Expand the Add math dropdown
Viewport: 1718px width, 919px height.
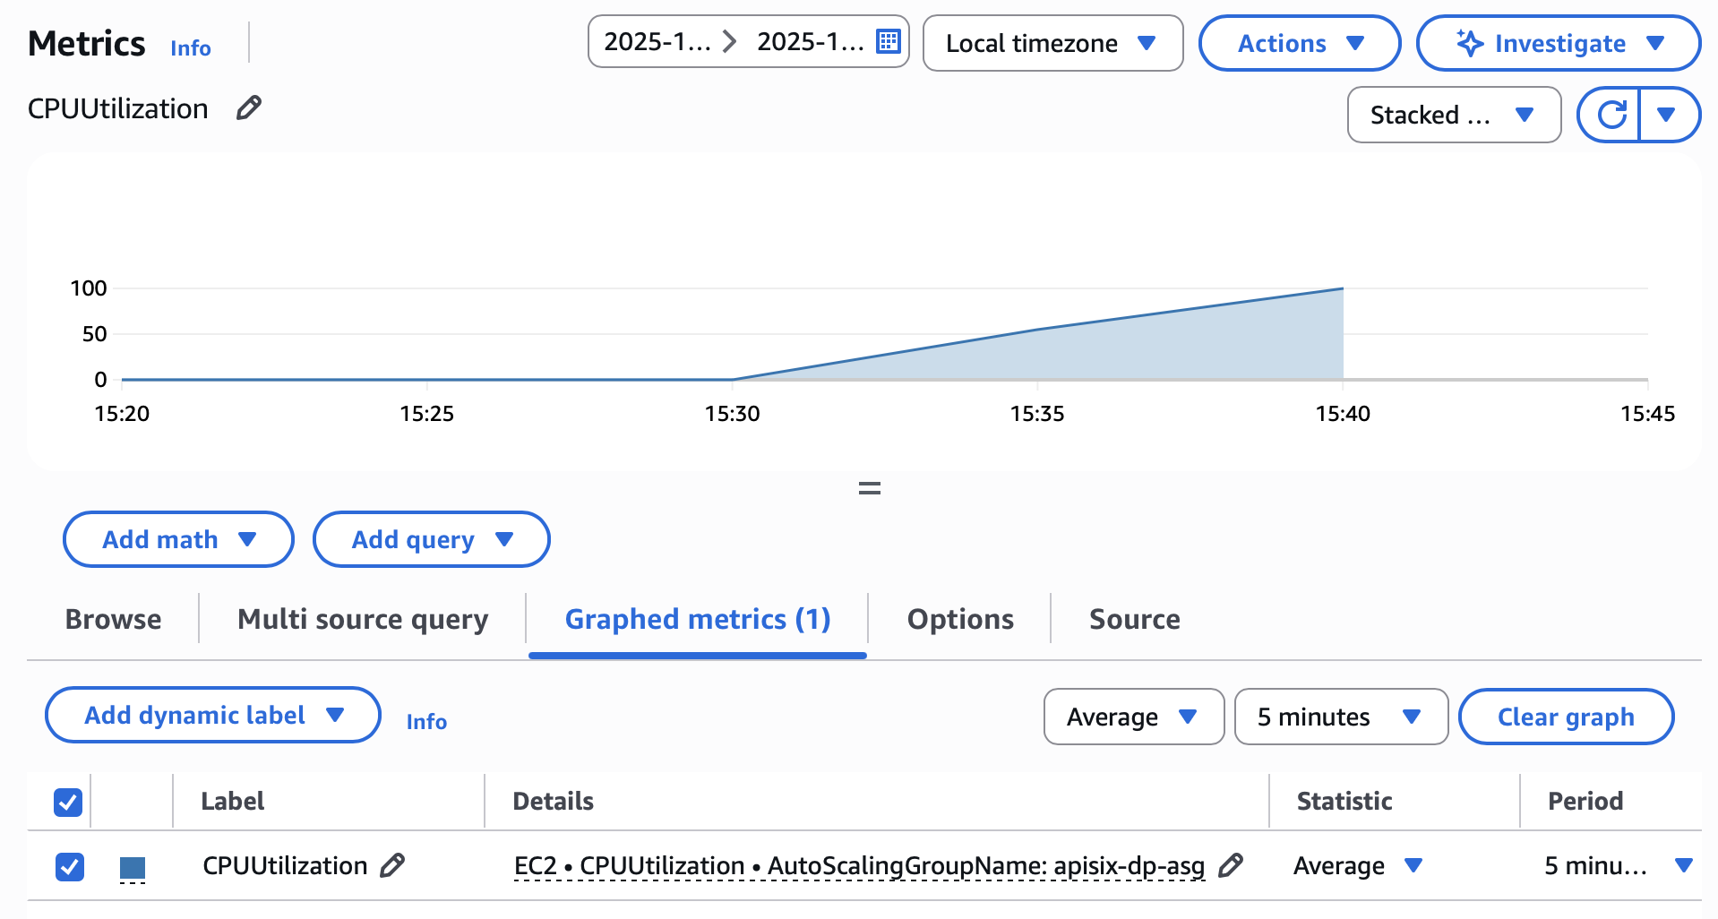(x=176, y=539)
